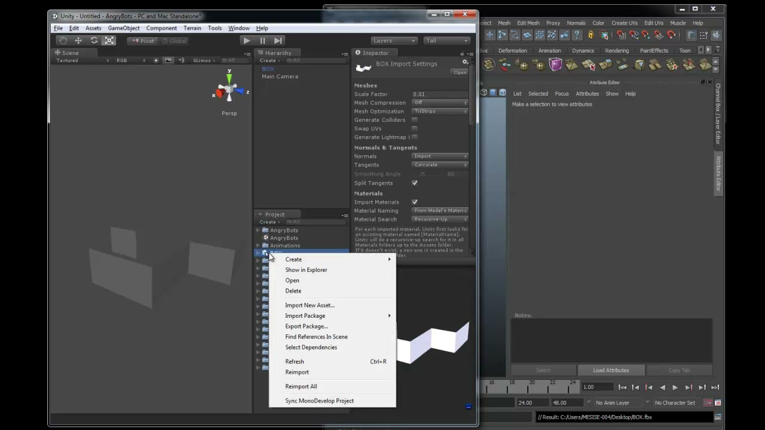Screen dimensions: 765x430
Task: Choose Delete in the context menu
Action: click(332, 291)
